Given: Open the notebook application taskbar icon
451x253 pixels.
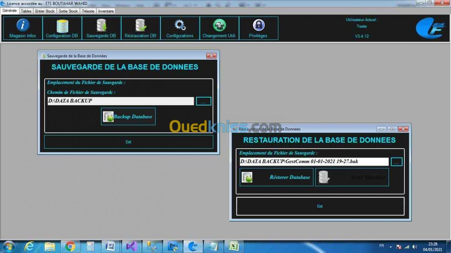Looking at the screenshot, I should coord(213,246).
